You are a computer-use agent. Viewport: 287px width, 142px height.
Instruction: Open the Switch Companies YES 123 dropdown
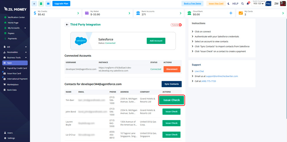[x=258, y=3]
